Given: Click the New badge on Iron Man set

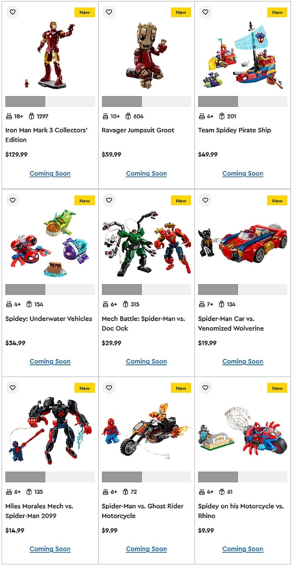Looking at the screenshot, I should (85, 13).
